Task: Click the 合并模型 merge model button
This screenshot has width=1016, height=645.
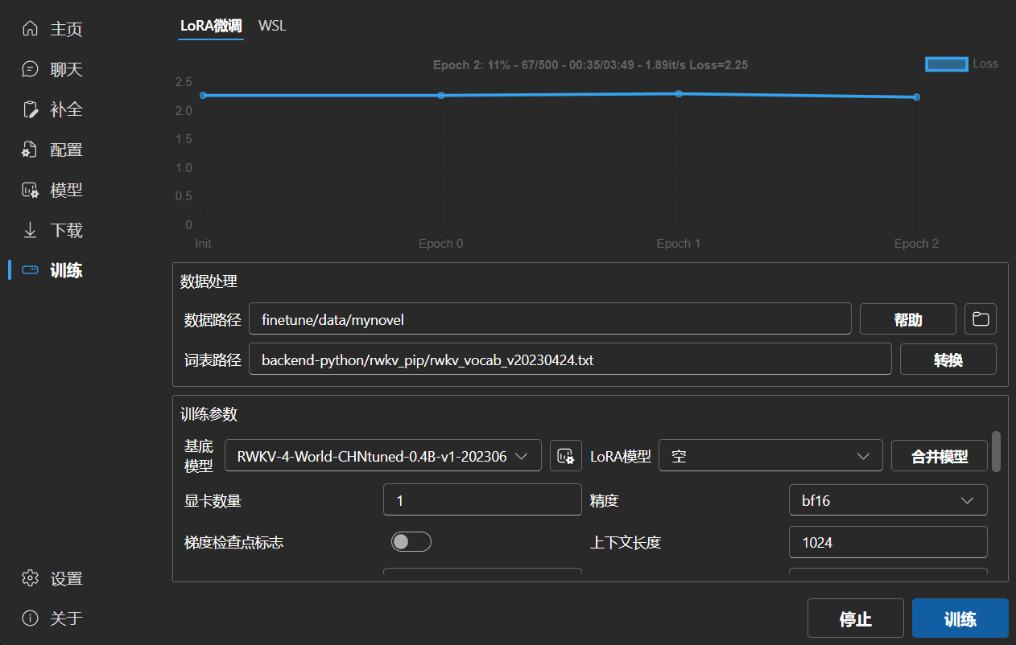Action: pyautogui.click(x=940, y=456)
